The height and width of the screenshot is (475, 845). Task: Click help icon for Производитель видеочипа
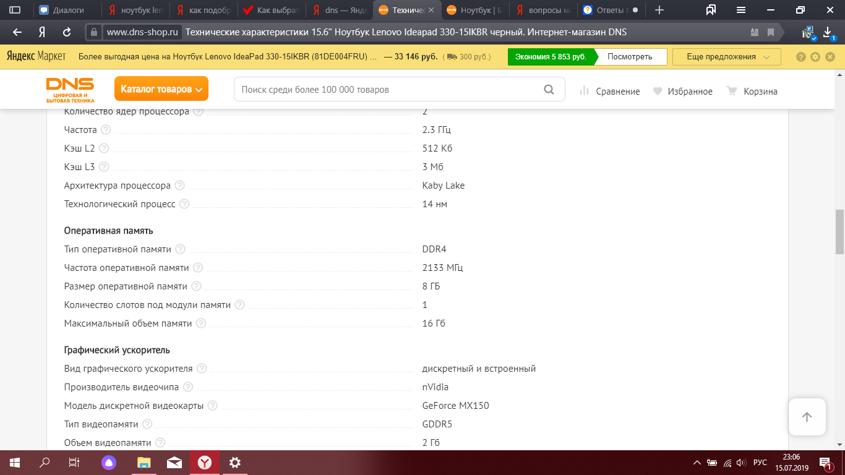pos(188,387)
